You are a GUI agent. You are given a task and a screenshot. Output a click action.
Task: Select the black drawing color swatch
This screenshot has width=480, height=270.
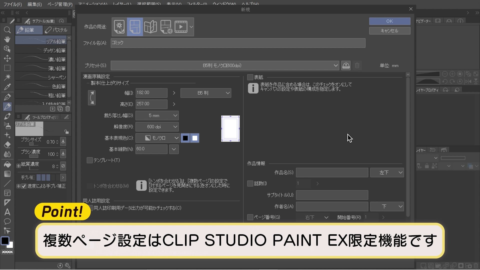click(x=185, y=138)
